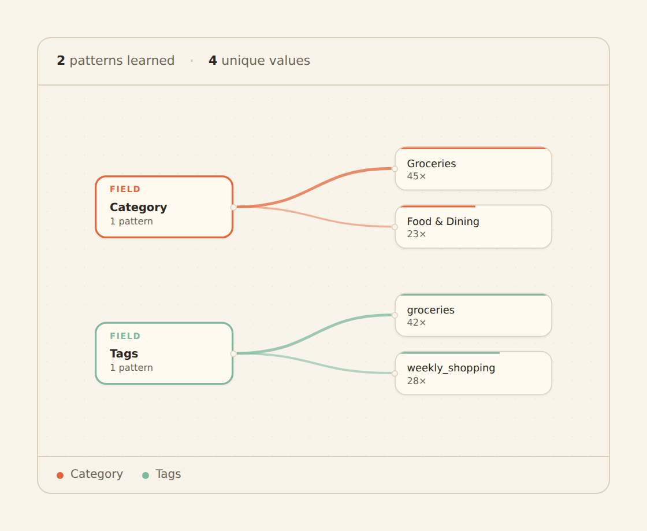Click the 42× count under groceries

(417, 322)
